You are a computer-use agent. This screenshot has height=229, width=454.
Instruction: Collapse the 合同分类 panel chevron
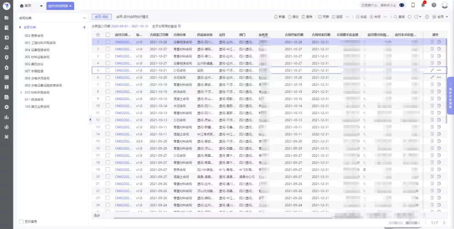84,18
